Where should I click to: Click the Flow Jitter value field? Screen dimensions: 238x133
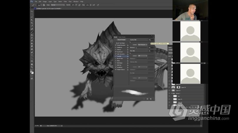151,51
